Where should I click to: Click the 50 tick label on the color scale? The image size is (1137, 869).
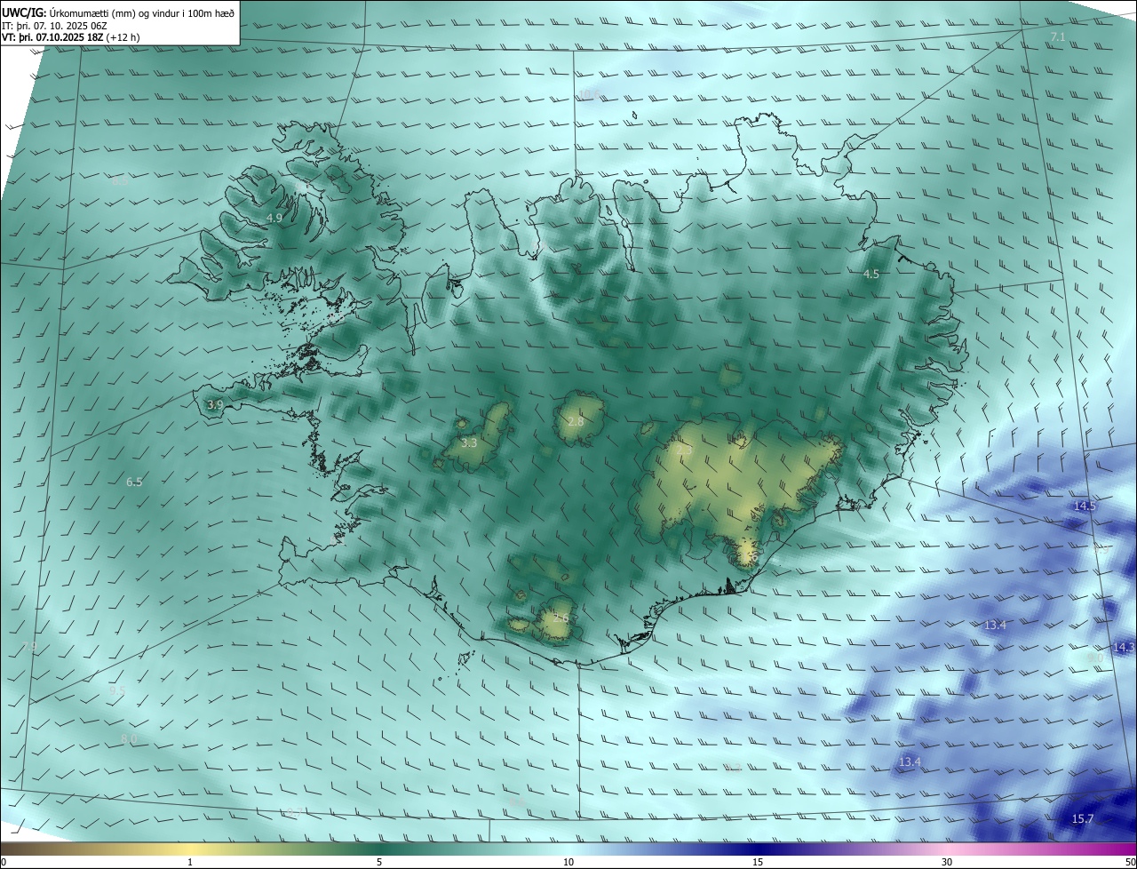pos(1130,862)
